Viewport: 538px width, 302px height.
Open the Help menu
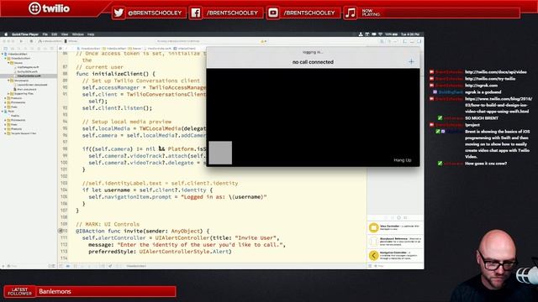[91, 34]
